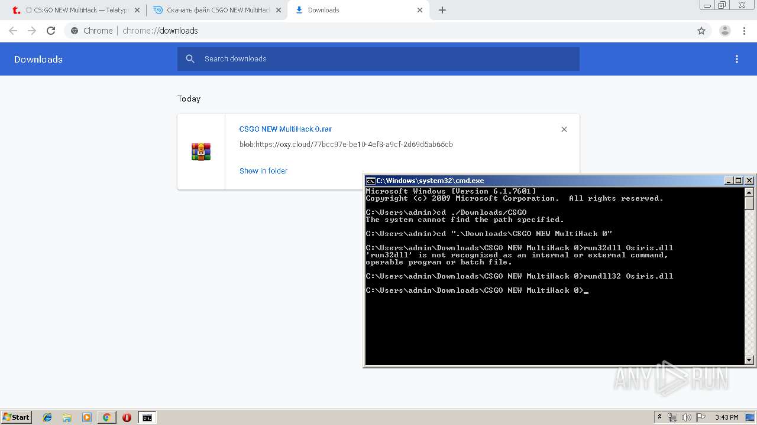Viewport: 757px width, 425px height.
Task: Click the cmd window scrollbar thumb
Action: pyautogui.click(x=749, y=204)
